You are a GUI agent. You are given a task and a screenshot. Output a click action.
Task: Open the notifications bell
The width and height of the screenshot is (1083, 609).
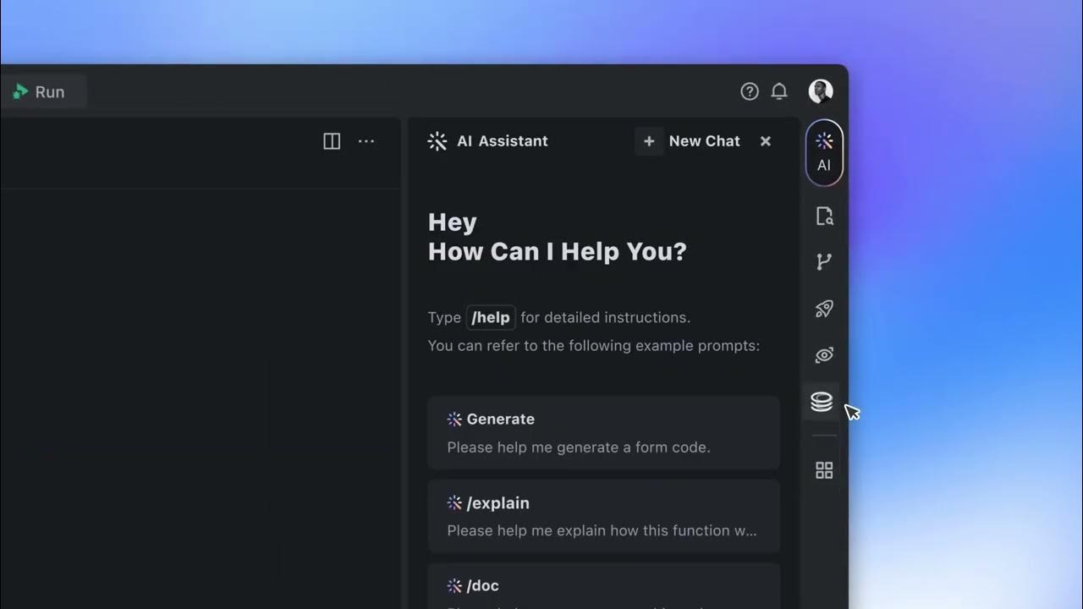[x=779, y=91]
